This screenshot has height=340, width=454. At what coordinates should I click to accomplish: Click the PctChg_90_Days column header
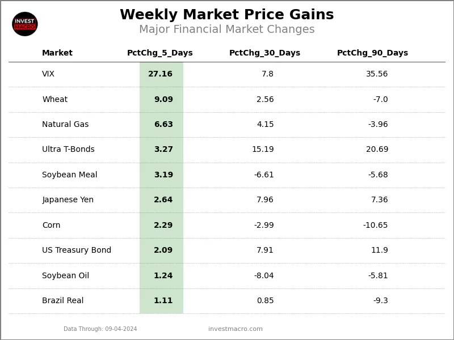(x=372, y=53)
